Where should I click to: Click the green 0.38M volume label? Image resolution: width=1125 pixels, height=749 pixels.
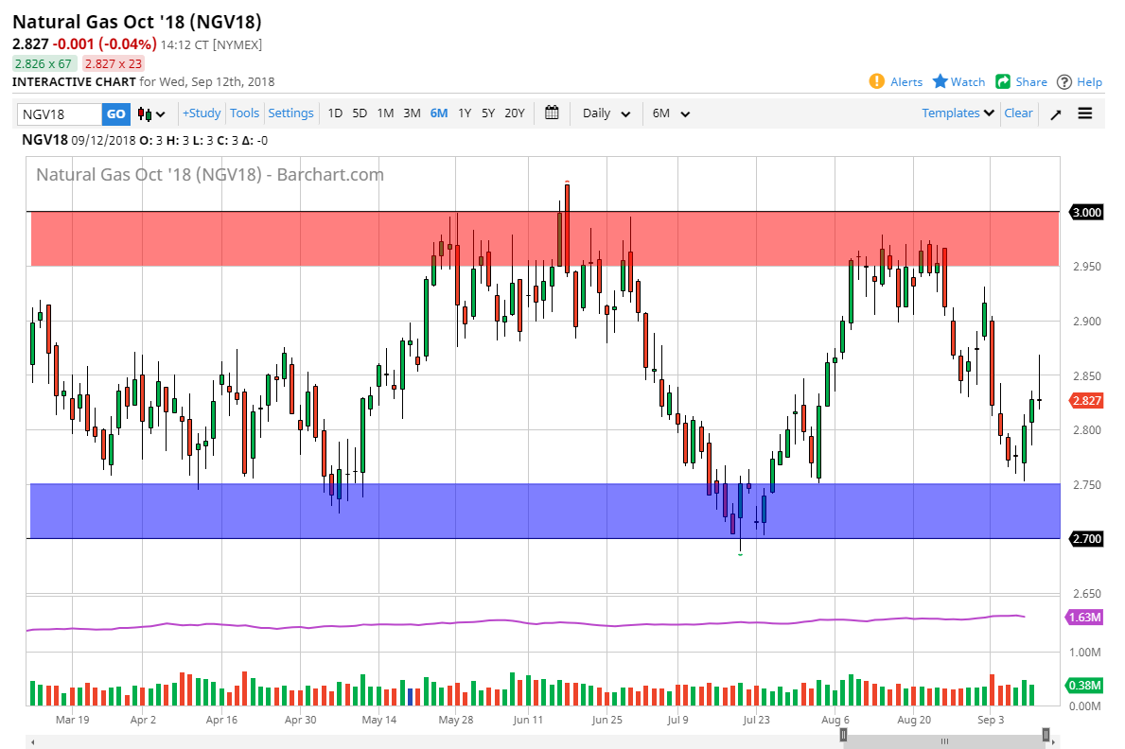click(x=1084, y=685)
